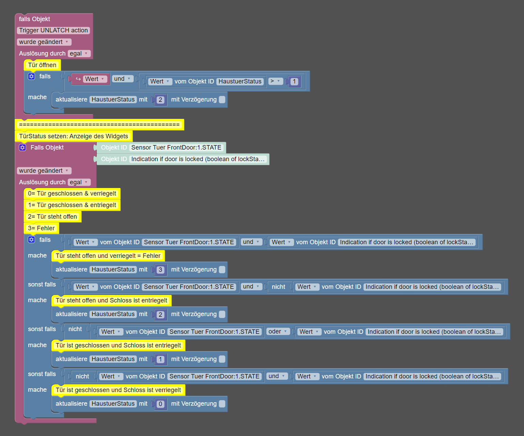Click 0= Tür geschlossen & verriegelt comment
The image size is (524, 436).
click(x=72, y=193)
